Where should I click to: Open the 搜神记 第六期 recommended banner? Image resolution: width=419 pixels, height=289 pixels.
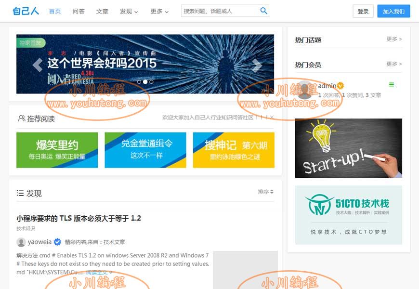pyautogui.click(x=234, y=150)
